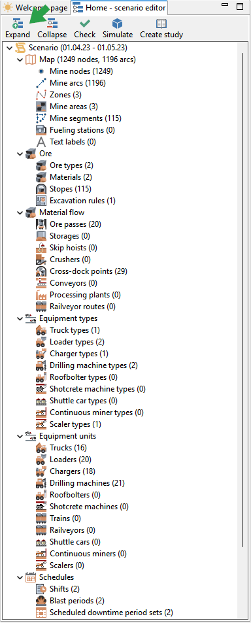Click the Zones icon
Image resolution: width=251 pixels, height=623 pixels.
click(x=41, y=95)
